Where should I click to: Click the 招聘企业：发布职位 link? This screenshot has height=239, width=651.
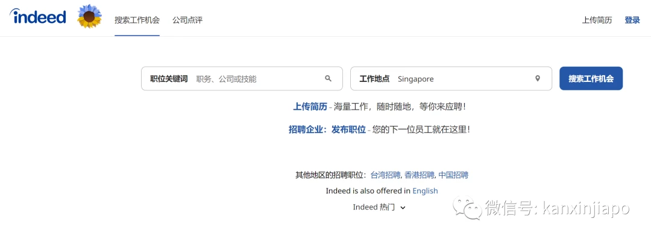point(327,129)
